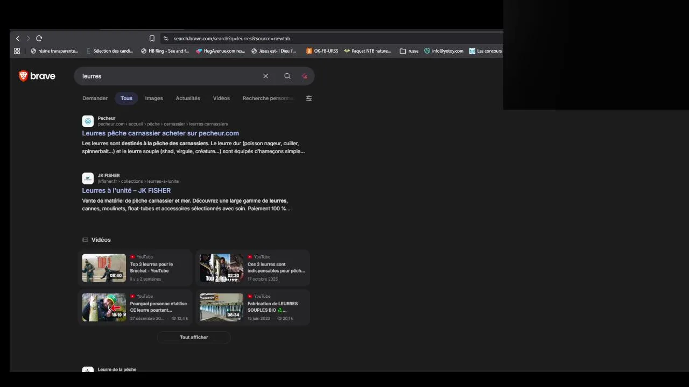Play the 18:19 video thumbnail
The width and height of the screenshot is (689, 387).
pyautogui.click(x=104, y=307)
